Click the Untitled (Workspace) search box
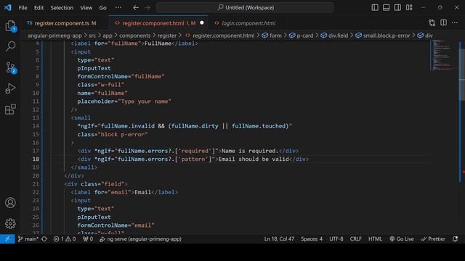The image size is (465, 261). (x=245, y=8)
